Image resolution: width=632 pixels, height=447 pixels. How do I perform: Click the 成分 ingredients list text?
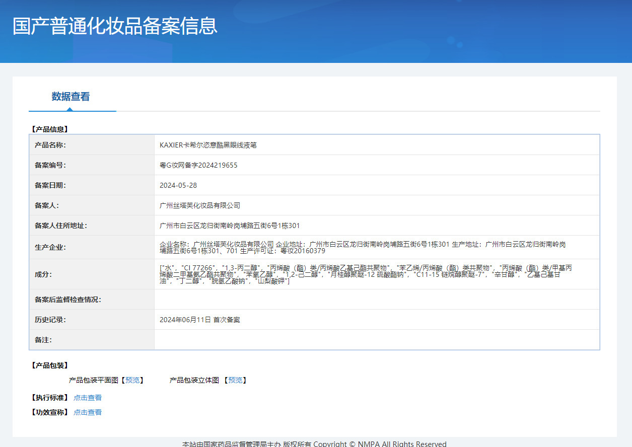click(x=366, y=274)
